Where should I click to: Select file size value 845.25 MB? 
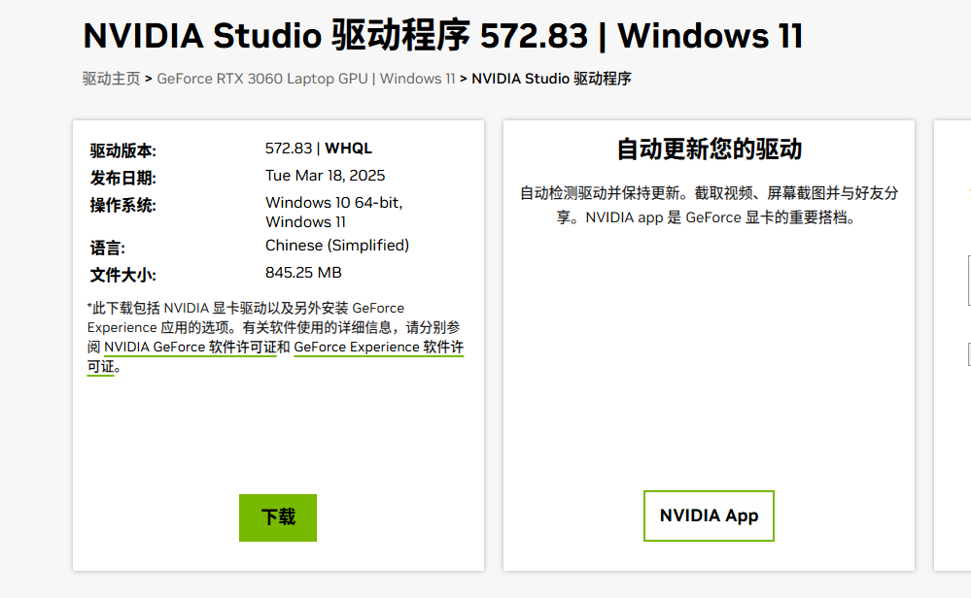click(303, 273)
